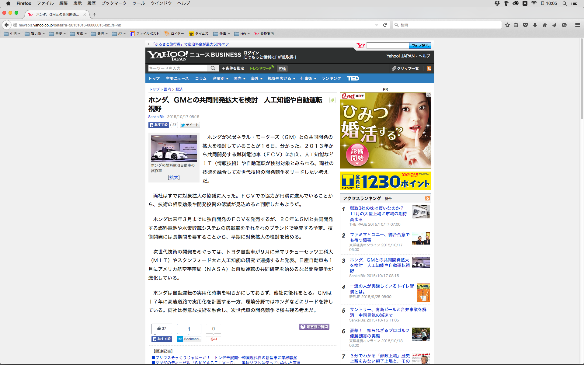Screen dimensions: 584x365
Task: Clip this article with the green paperclip icon
Action: pyautogui.click(x=332, y=100)
